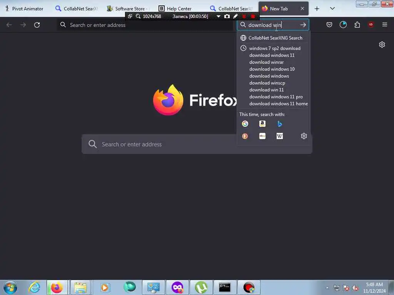Choose suggestion 'download windows 10'
Image resolution: width=394 pixels, height=295 pixels.
[x=272, y=69]
